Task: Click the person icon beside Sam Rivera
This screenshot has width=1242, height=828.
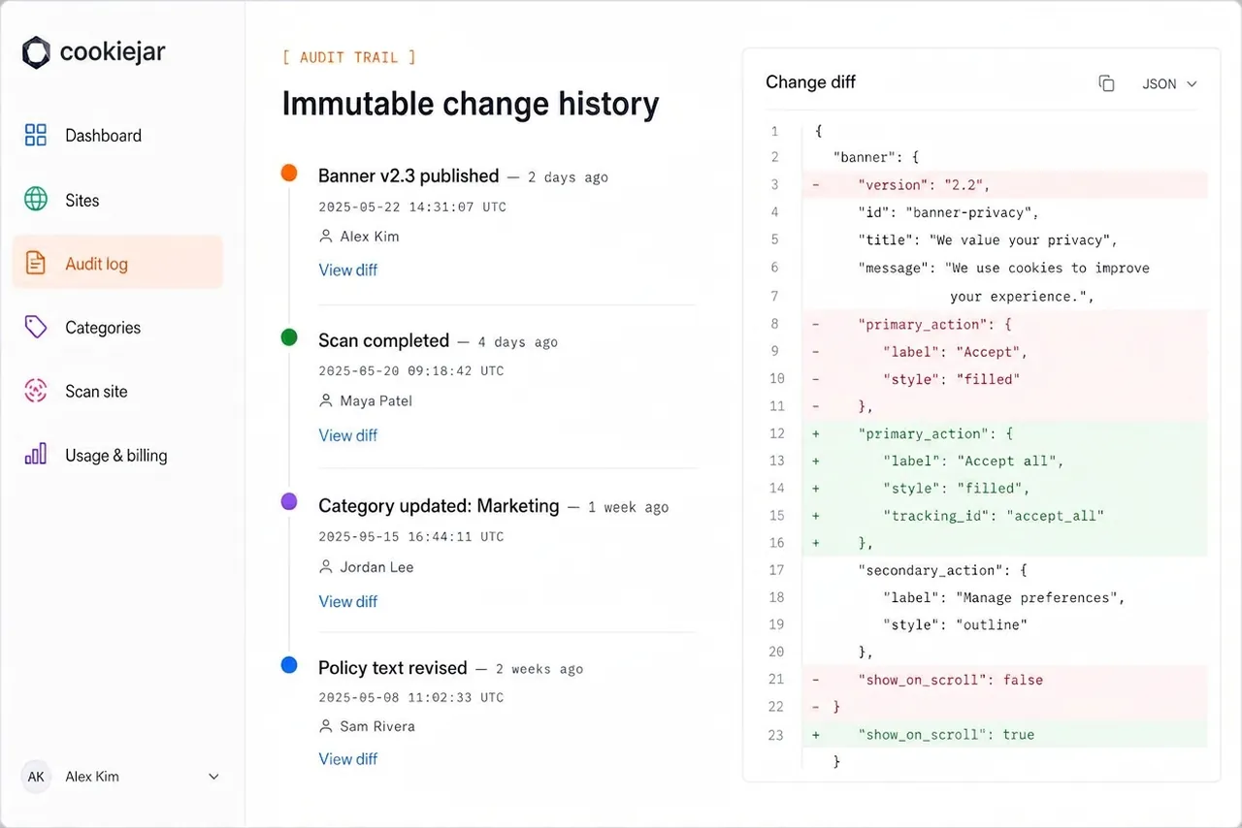Action: (x=326, y=726)
